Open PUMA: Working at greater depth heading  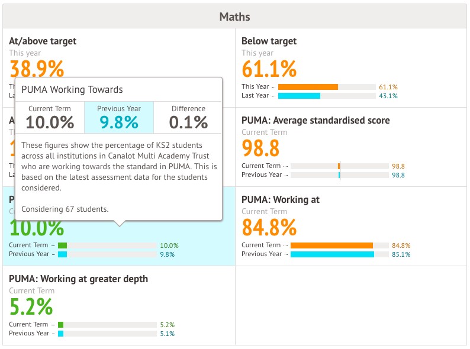(78, 279)
